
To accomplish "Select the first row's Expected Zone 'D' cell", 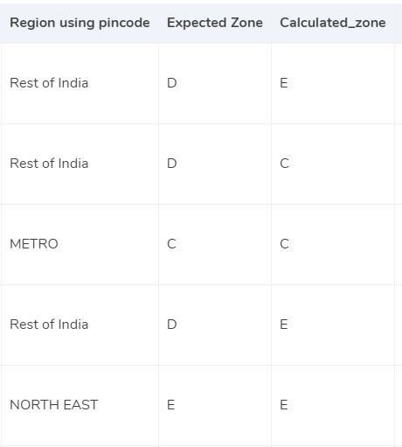I will [x=215, y=83].
